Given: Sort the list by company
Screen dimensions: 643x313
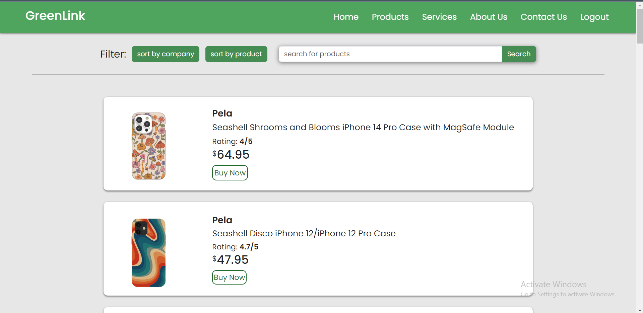Looking at the screenshot, I should tap(166, 54).
